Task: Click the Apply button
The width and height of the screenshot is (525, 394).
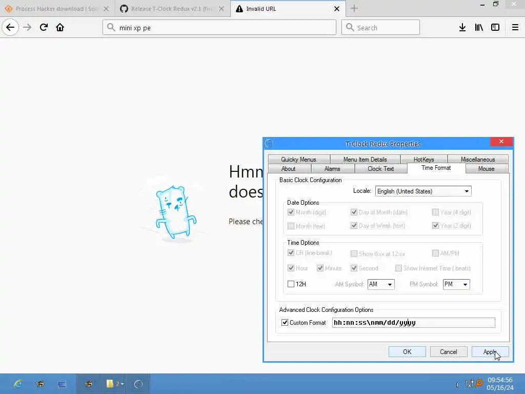Action: [x=490, y=352]
